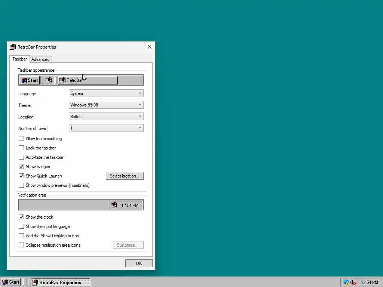Click the Customize... button

(128, 245)
